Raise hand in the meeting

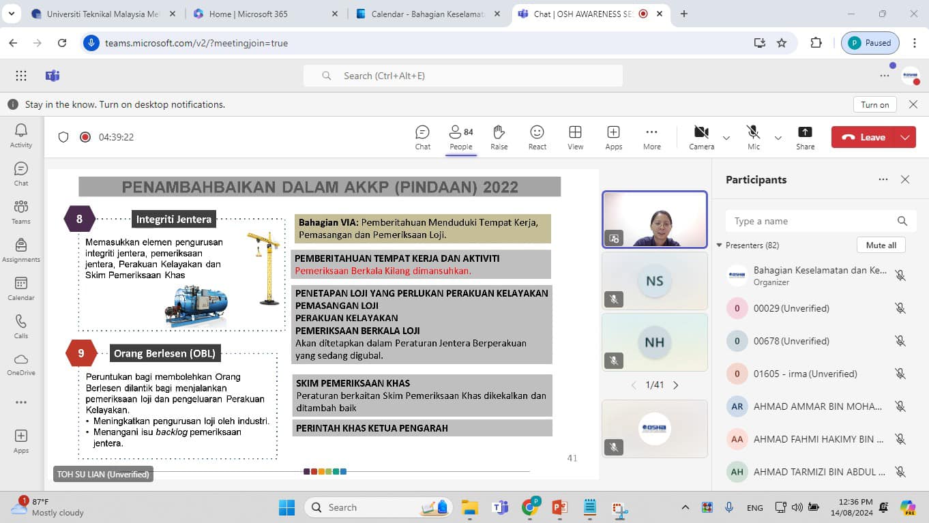(499, 136)
